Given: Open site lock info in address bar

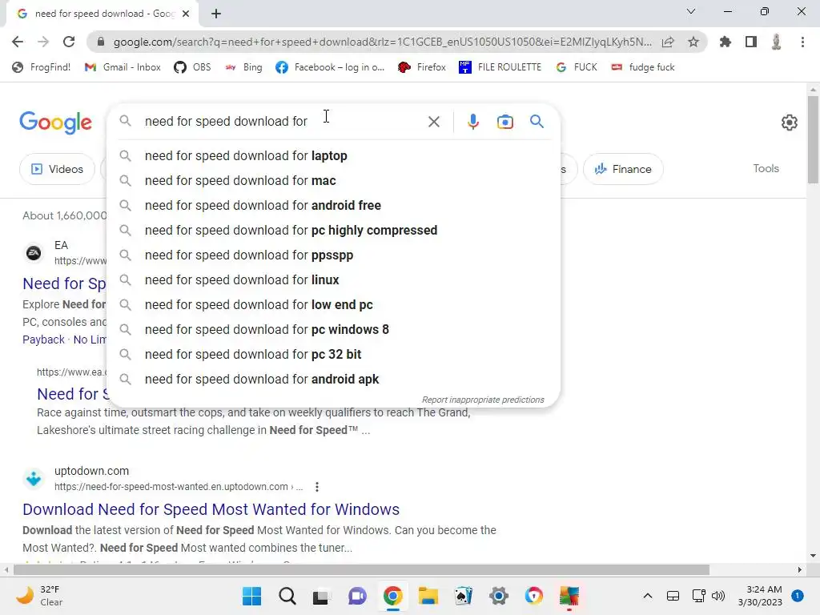Looking at the screenshot, I should click(101, 42).
